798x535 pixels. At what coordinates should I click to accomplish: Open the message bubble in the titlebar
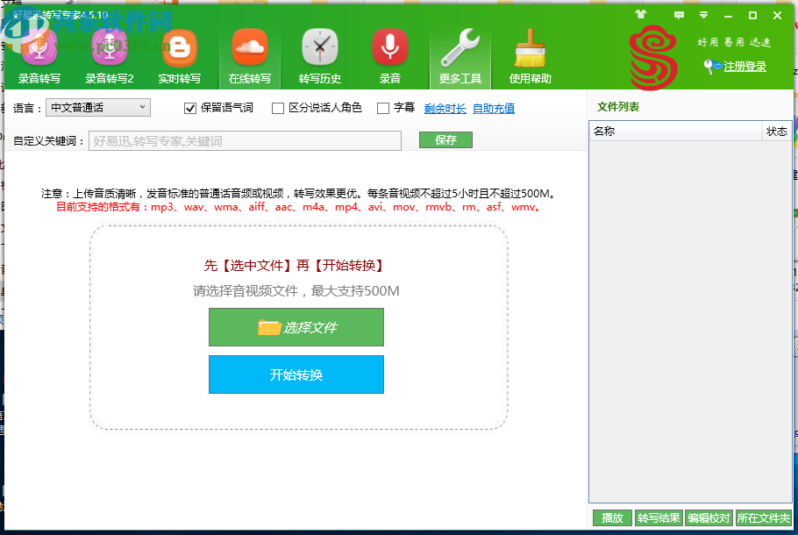coord(678,15)
